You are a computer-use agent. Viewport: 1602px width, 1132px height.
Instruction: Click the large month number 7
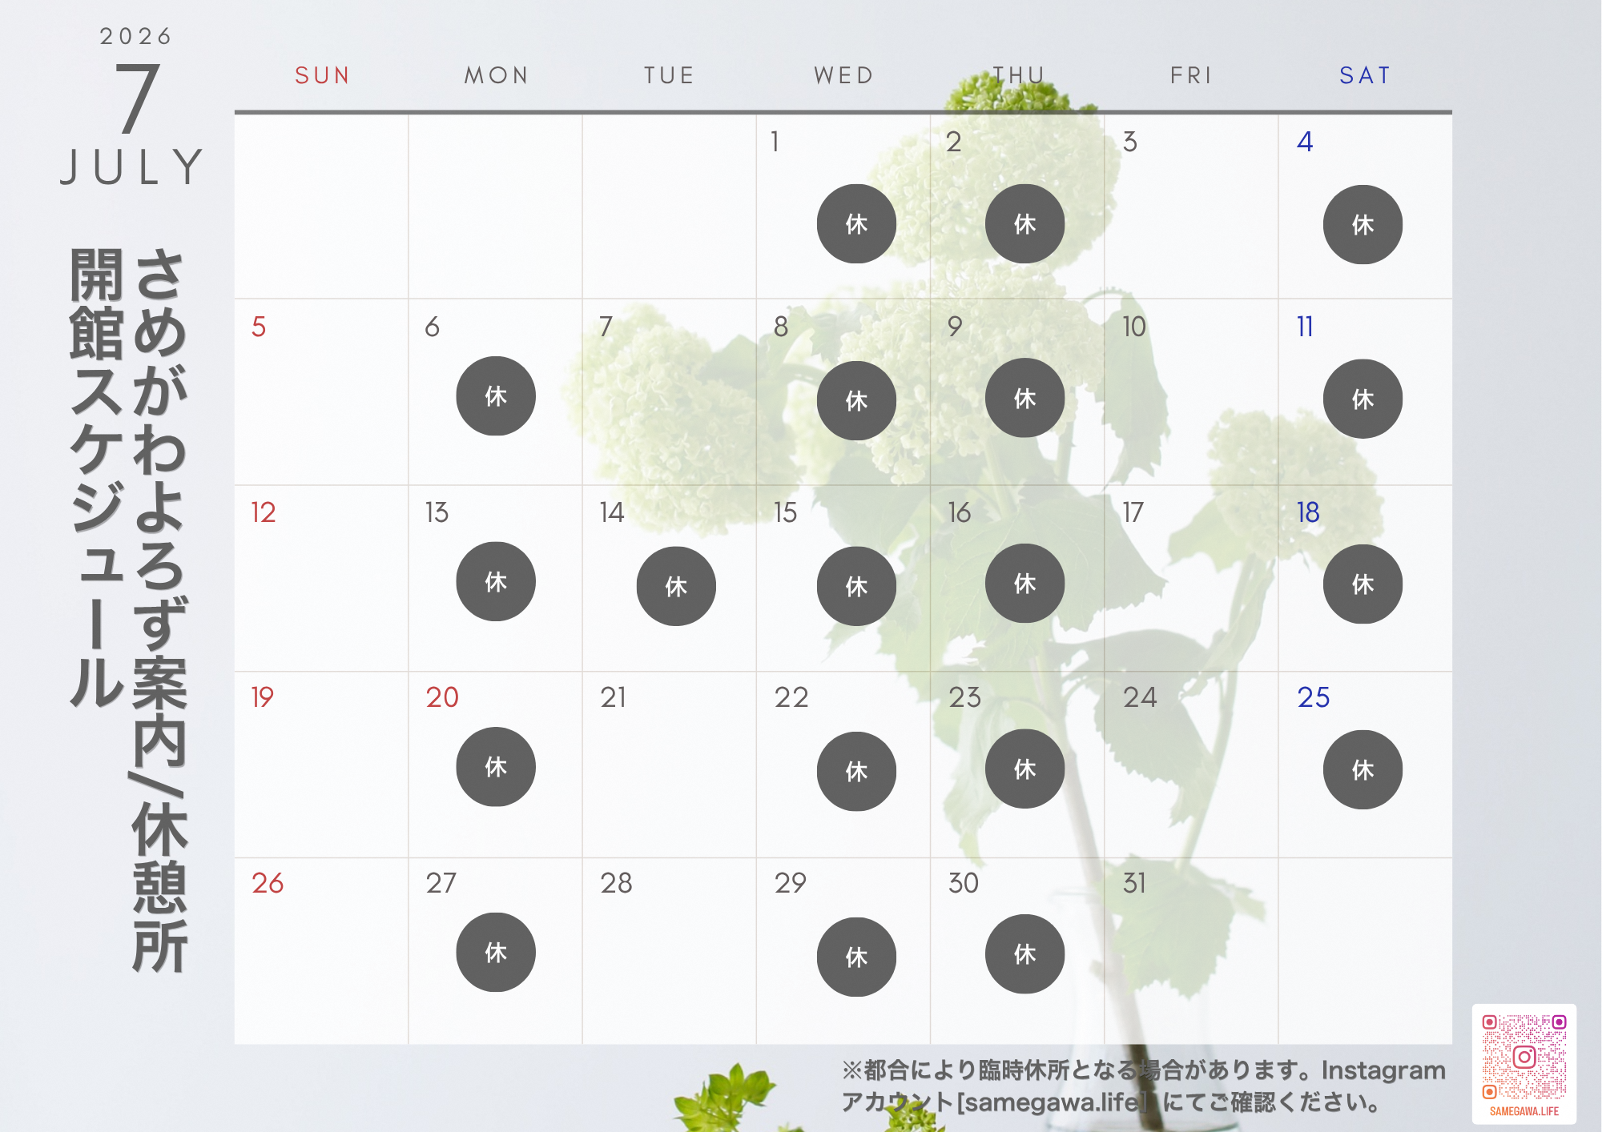136,98
